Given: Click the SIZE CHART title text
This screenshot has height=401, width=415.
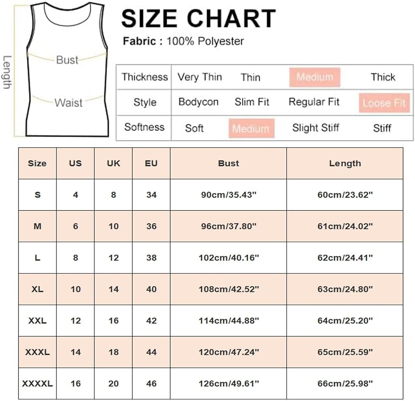Looking at the screenshot, I should pos(198,18).
